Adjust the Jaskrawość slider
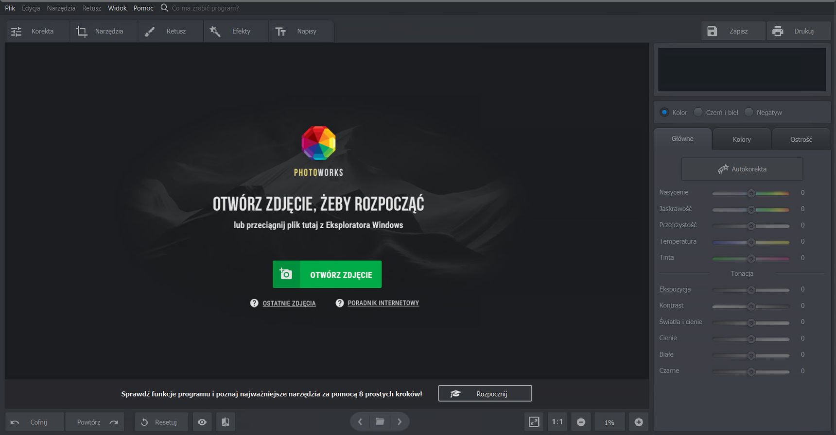Screen dimensions: 836x435 tap(751, 210)
